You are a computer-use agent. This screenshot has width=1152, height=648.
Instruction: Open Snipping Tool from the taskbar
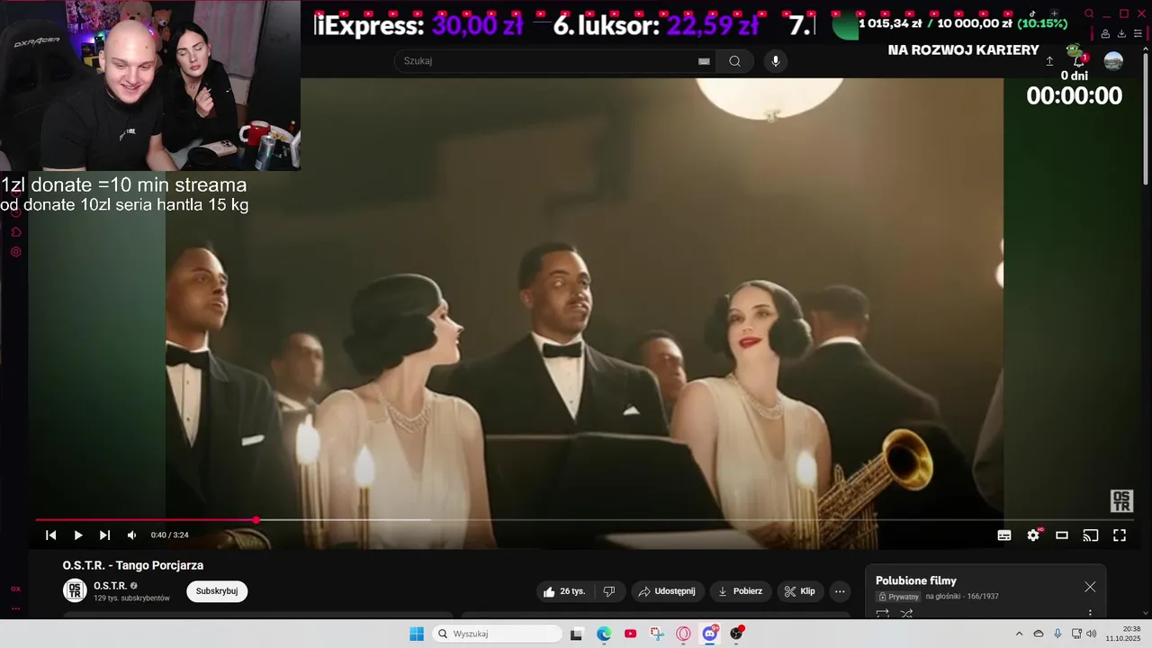point(657,634)
